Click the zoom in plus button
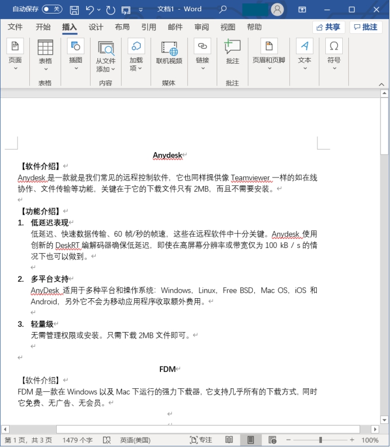The image size is (390, 447). 352,440
